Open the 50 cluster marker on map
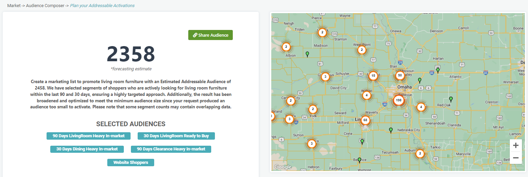The width and height of the screenshot is (528, 177). click(400, 76)
